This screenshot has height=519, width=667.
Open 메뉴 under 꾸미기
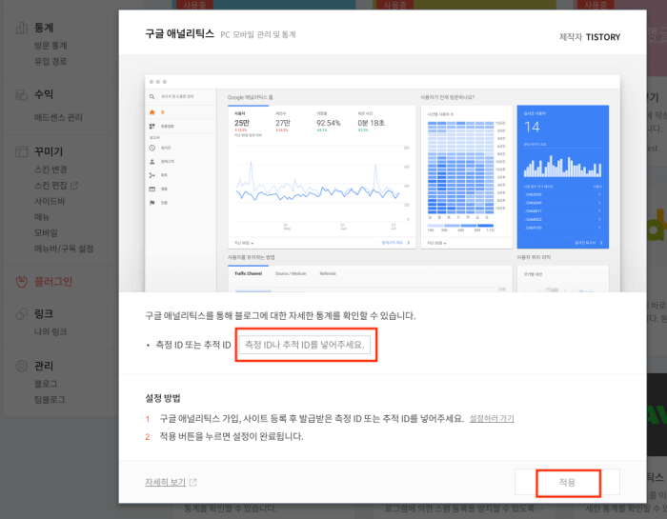pos(42,217)
